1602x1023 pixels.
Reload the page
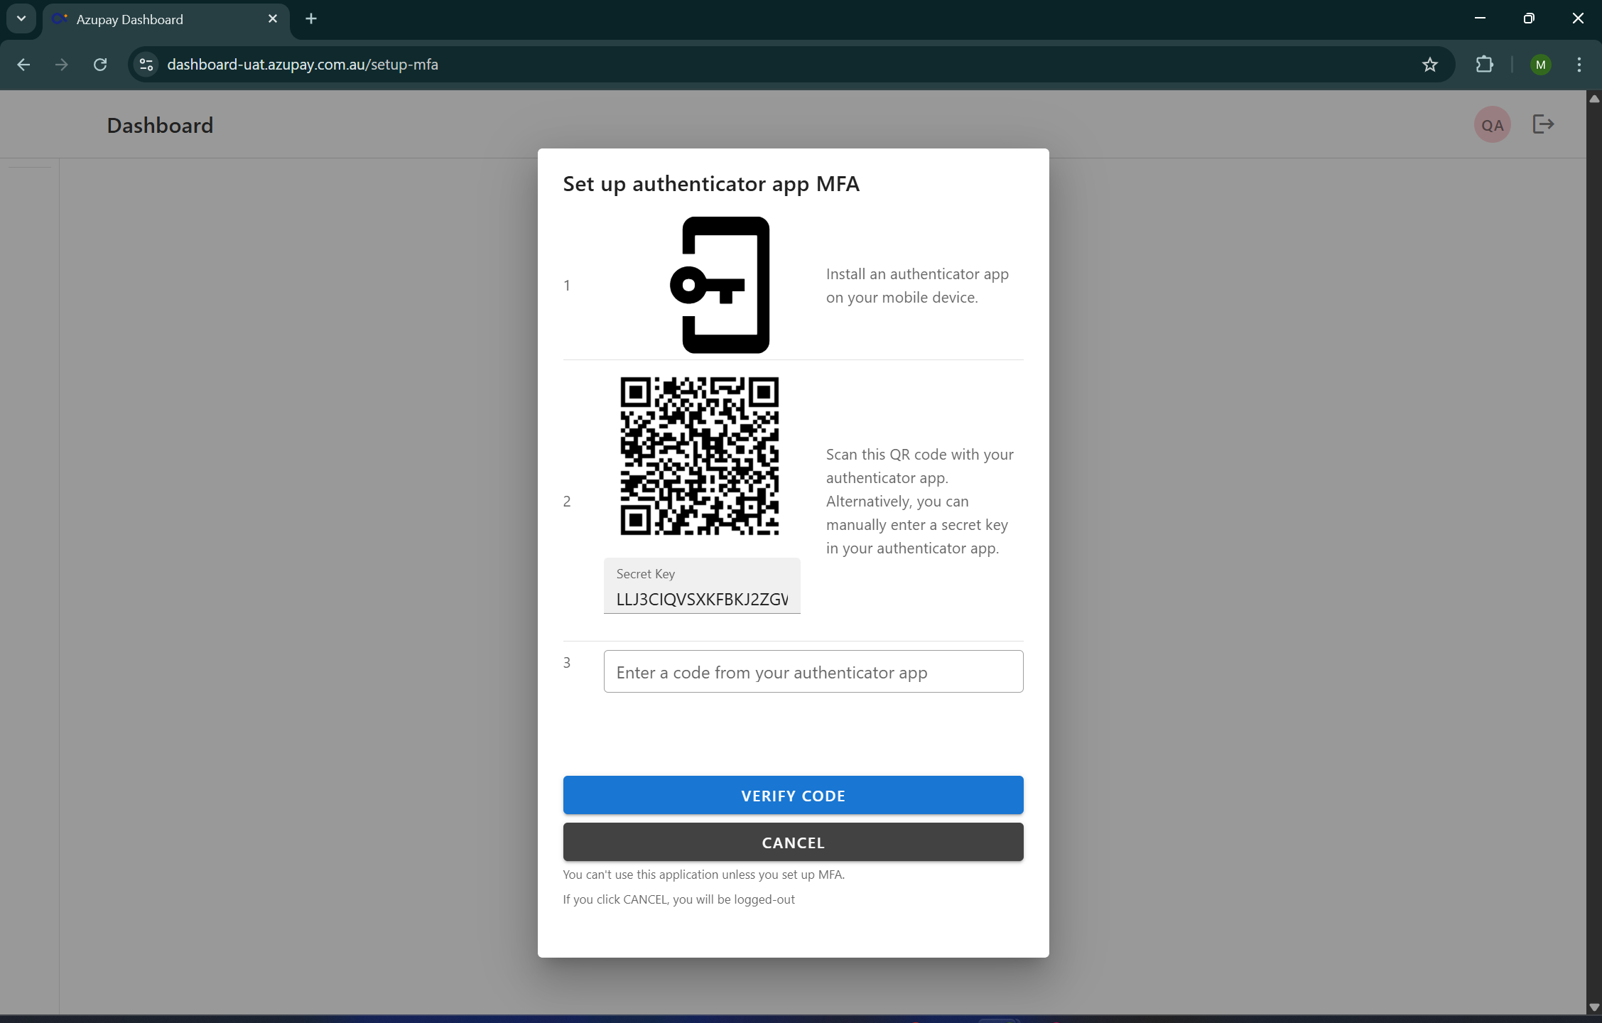100,65
